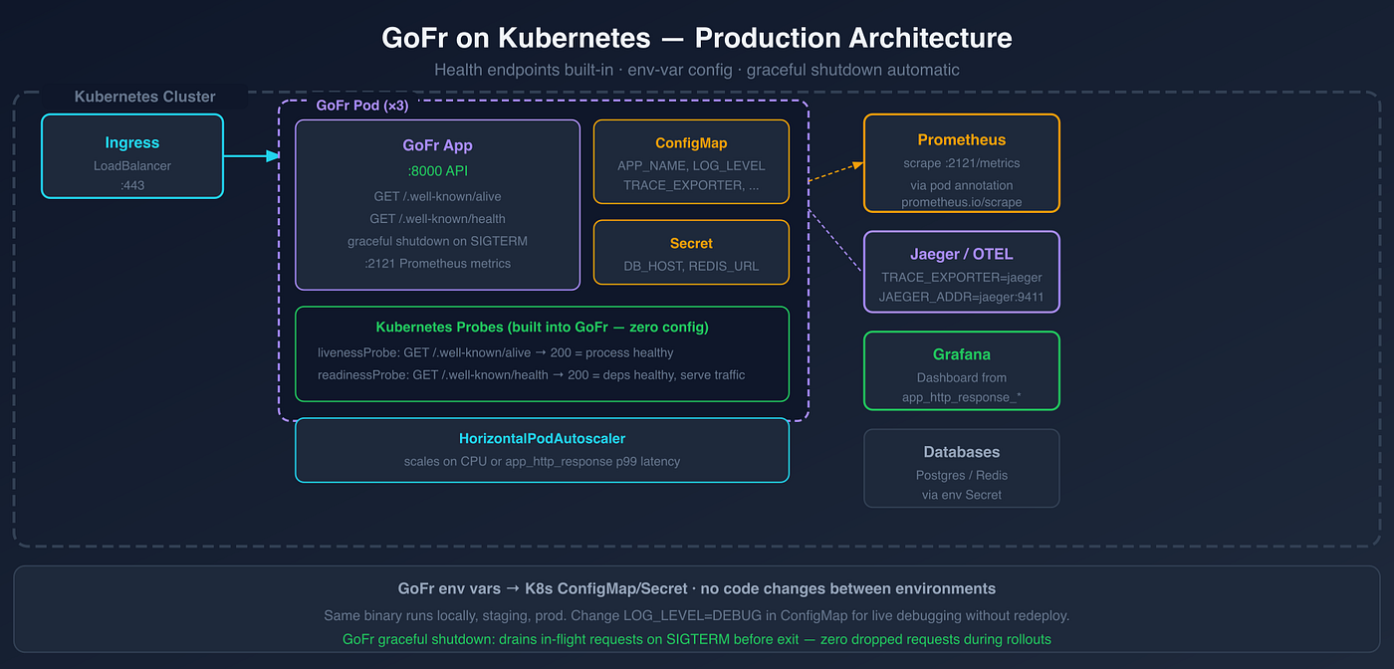
Task: Click the green ":8000 API" text
Action: (438, 170)
